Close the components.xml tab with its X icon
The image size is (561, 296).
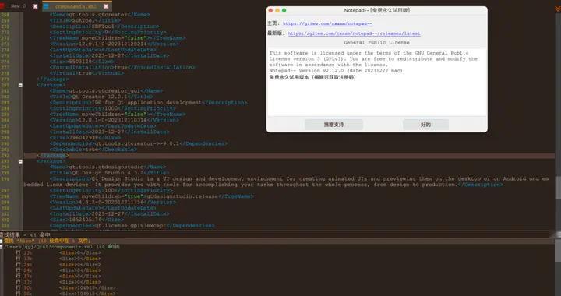coord(106,6)
